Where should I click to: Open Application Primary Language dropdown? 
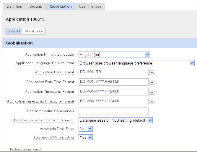[114, 54]
